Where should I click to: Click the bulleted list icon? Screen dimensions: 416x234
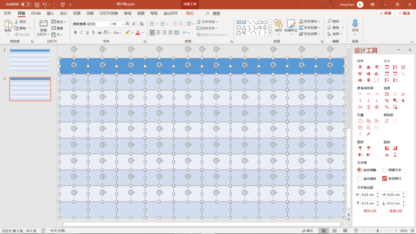tap(152, 24)
